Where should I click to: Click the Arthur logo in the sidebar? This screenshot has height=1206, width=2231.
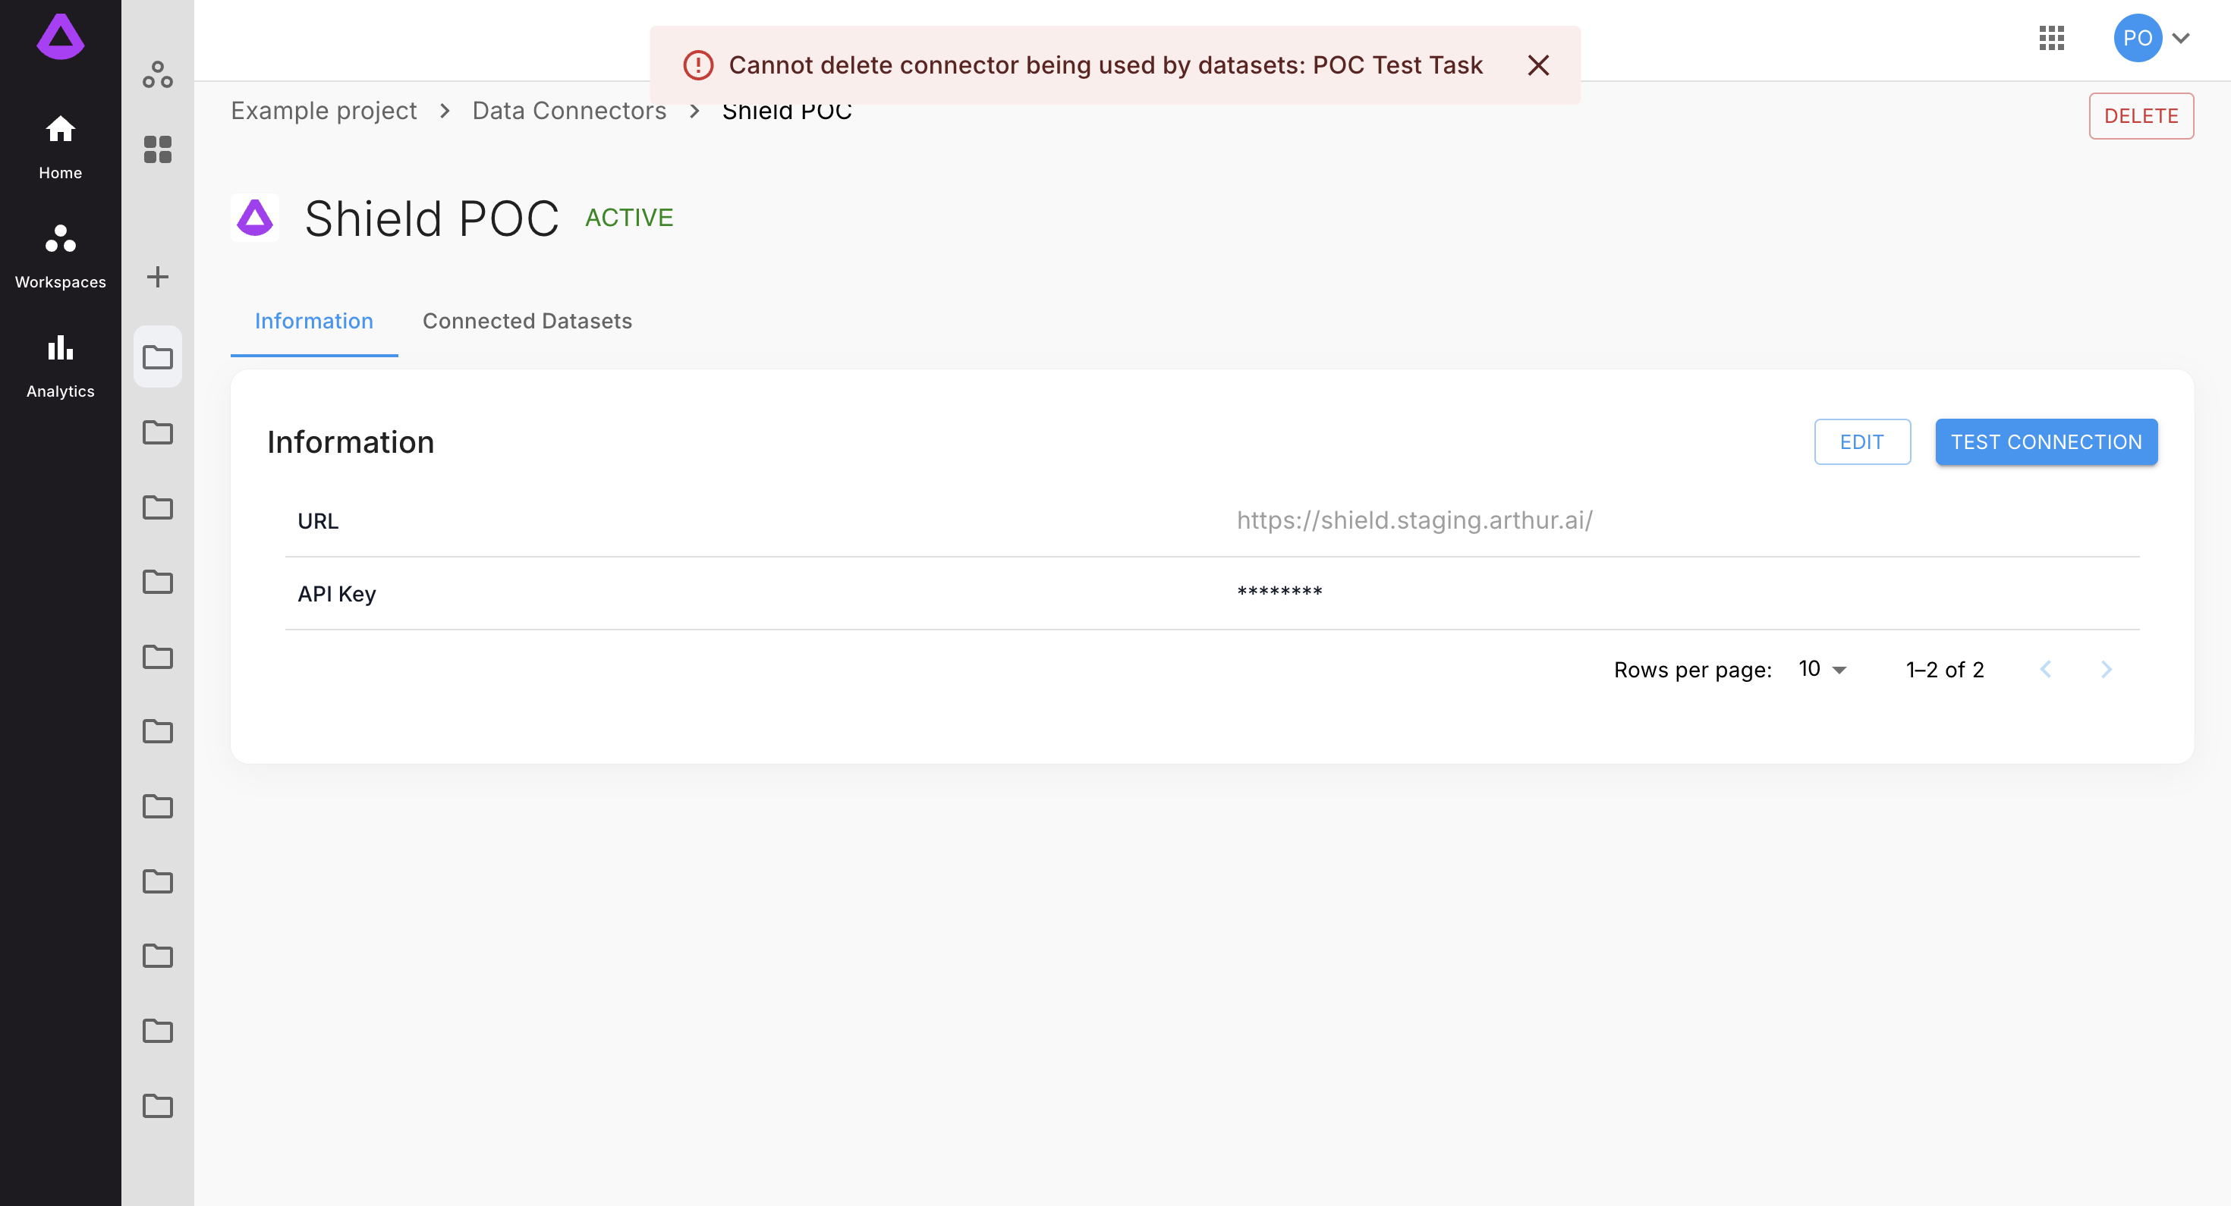[60, 37]
